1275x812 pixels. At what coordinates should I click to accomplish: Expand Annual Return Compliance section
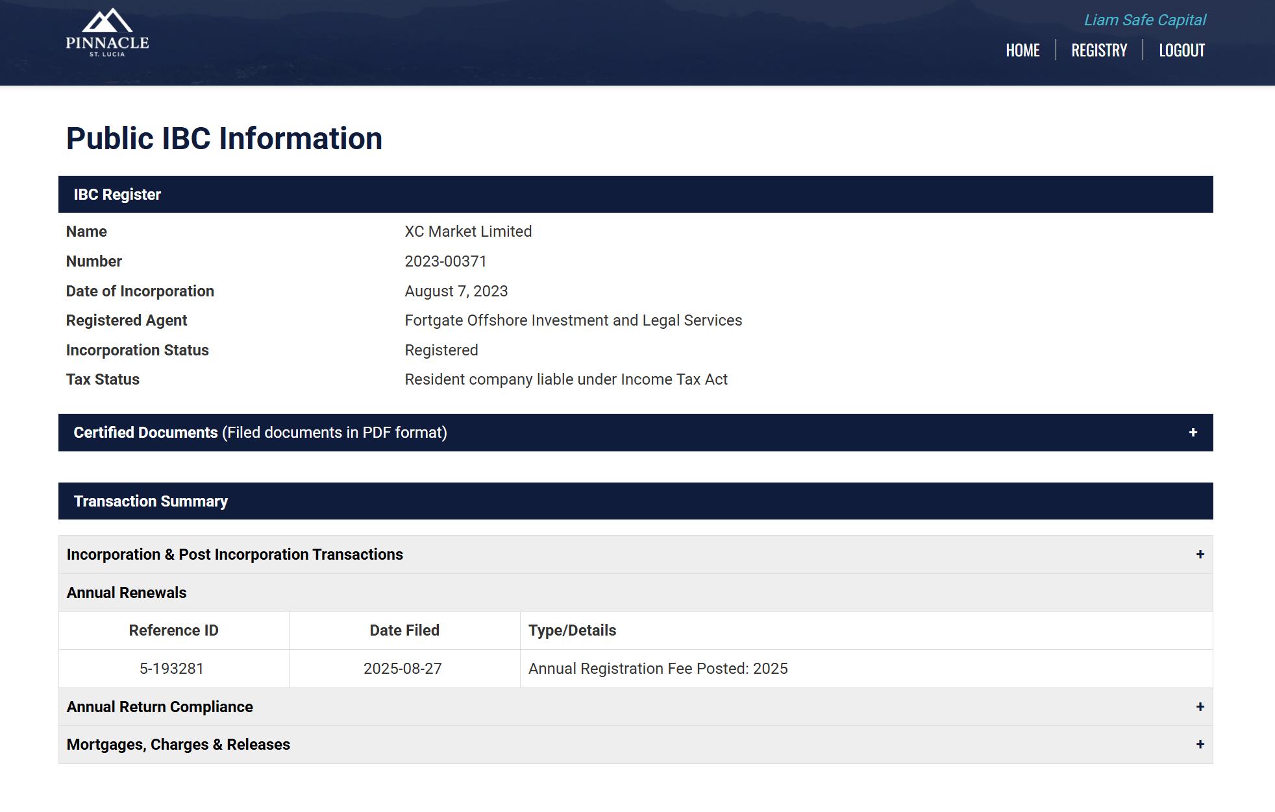(x=636, y=707)
